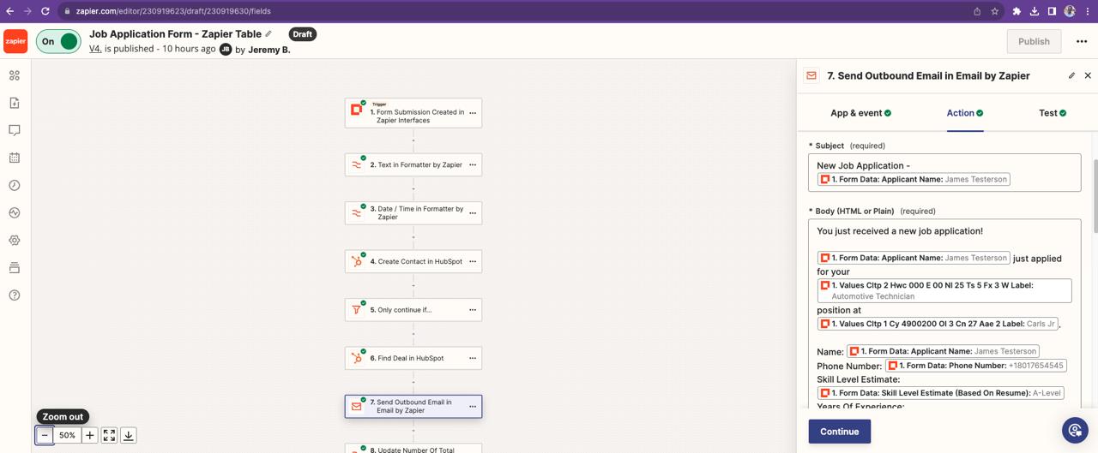Open browser extensions puzzle icon
1098x453 pixels.
pyautogui.click(x=1017, y=11)
